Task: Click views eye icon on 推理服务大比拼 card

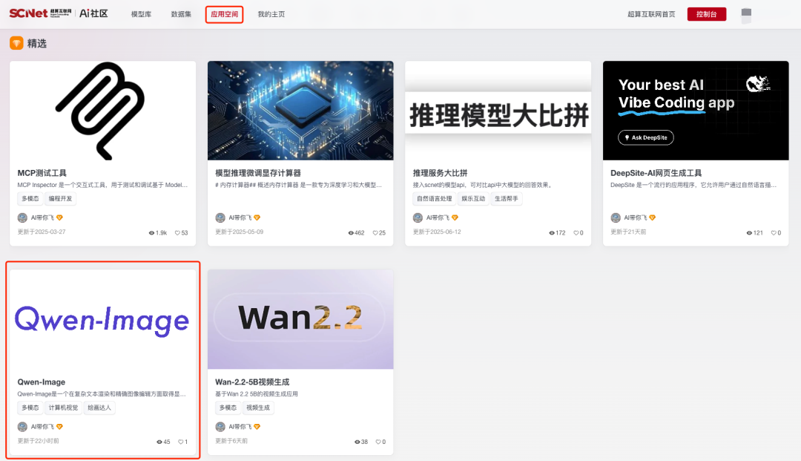Action: coord(552,232)
